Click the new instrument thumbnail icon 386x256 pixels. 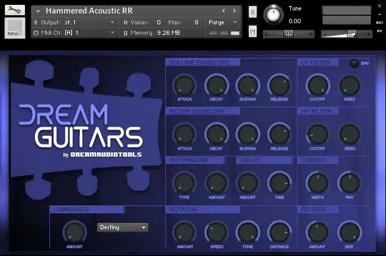tap(15, 28)
